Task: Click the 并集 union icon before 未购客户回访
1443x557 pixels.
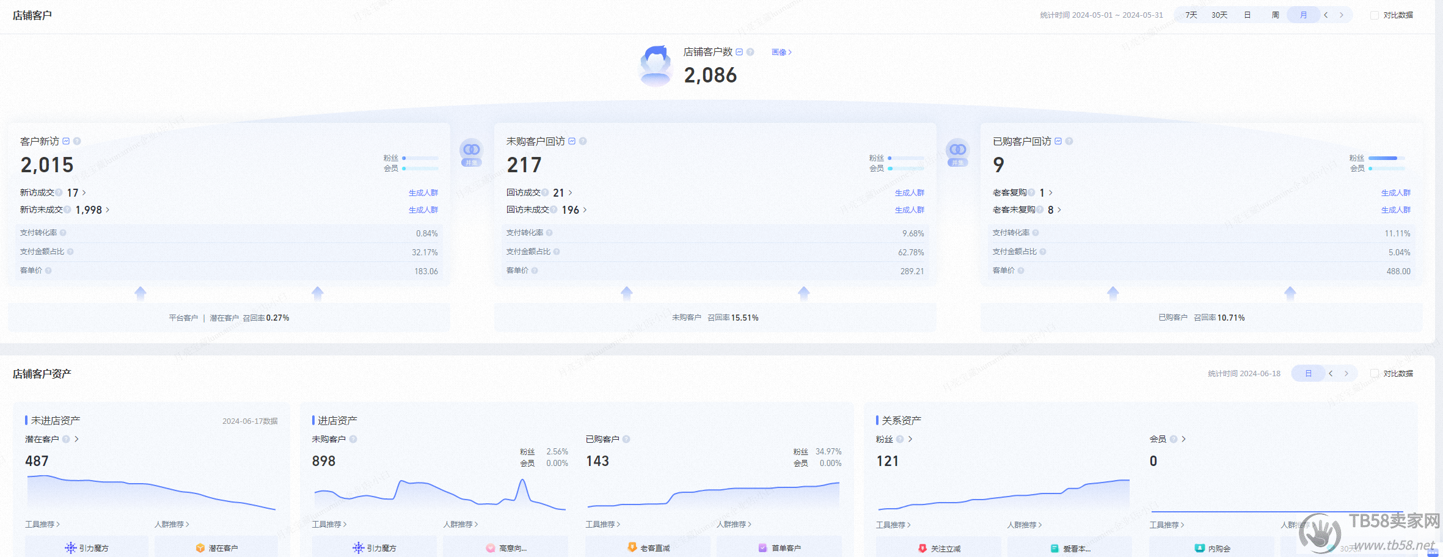Action: [471, 153]
